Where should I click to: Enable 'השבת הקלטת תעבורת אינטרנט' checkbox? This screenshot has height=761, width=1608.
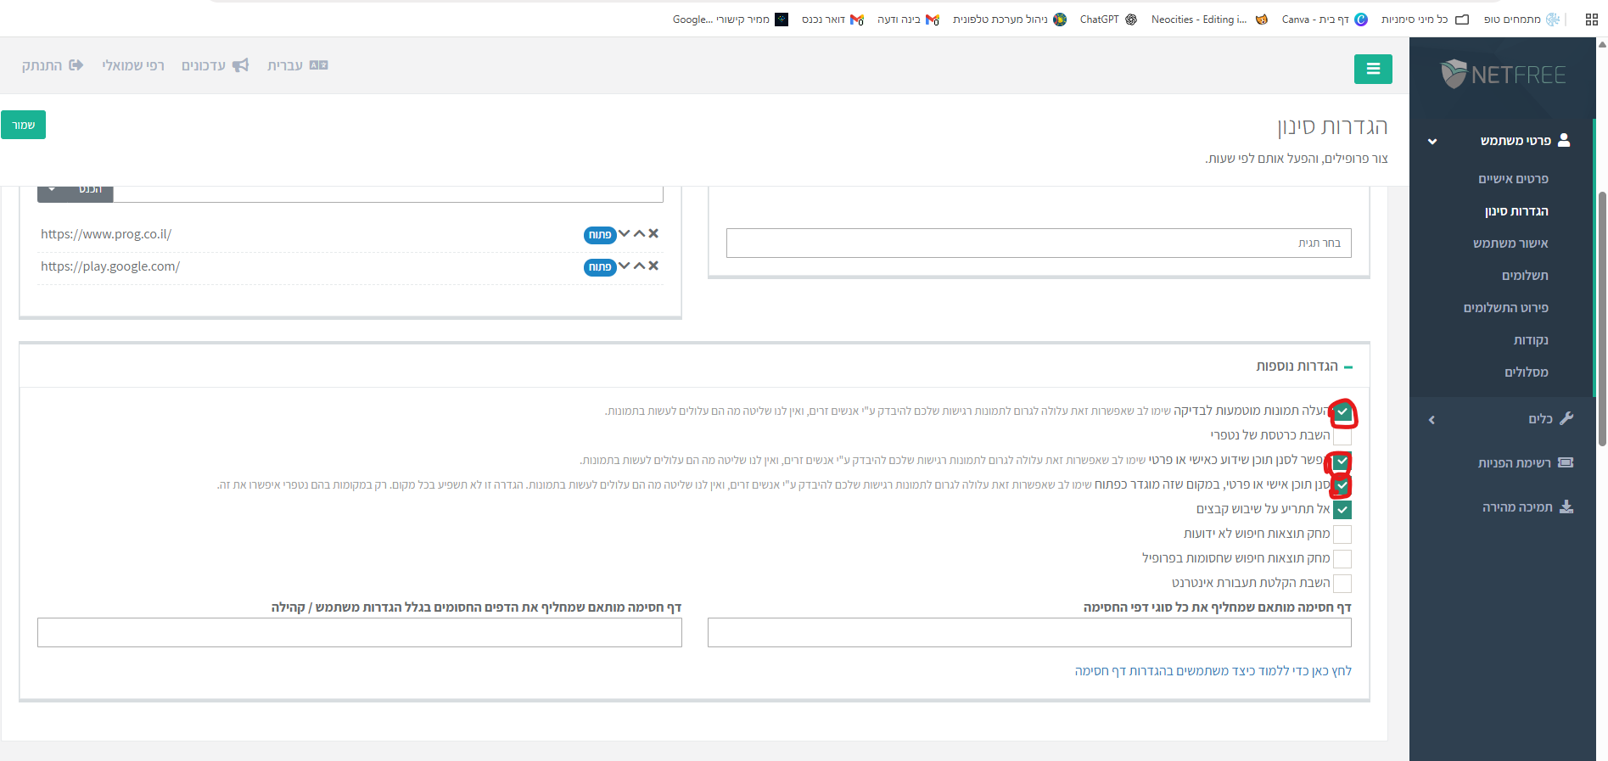1342,583
